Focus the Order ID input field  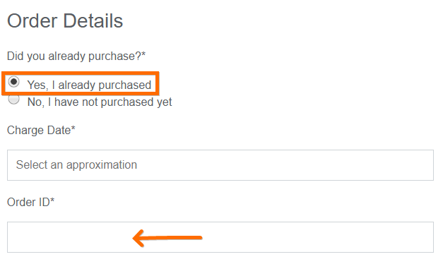coord(220,237)
